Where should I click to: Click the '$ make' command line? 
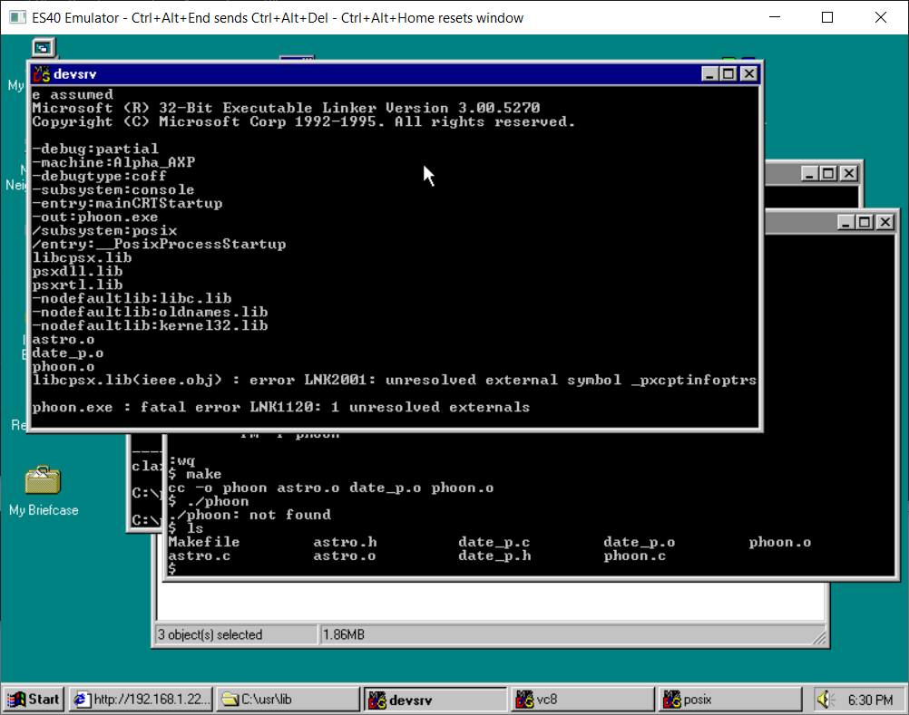[x=195, y=474]
